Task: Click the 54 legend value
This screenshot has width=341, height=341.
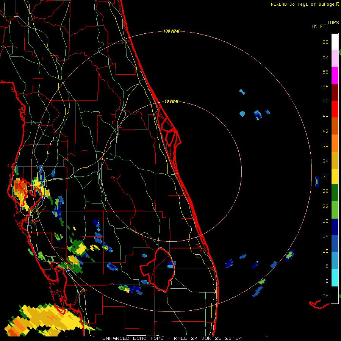Action: 325,86
